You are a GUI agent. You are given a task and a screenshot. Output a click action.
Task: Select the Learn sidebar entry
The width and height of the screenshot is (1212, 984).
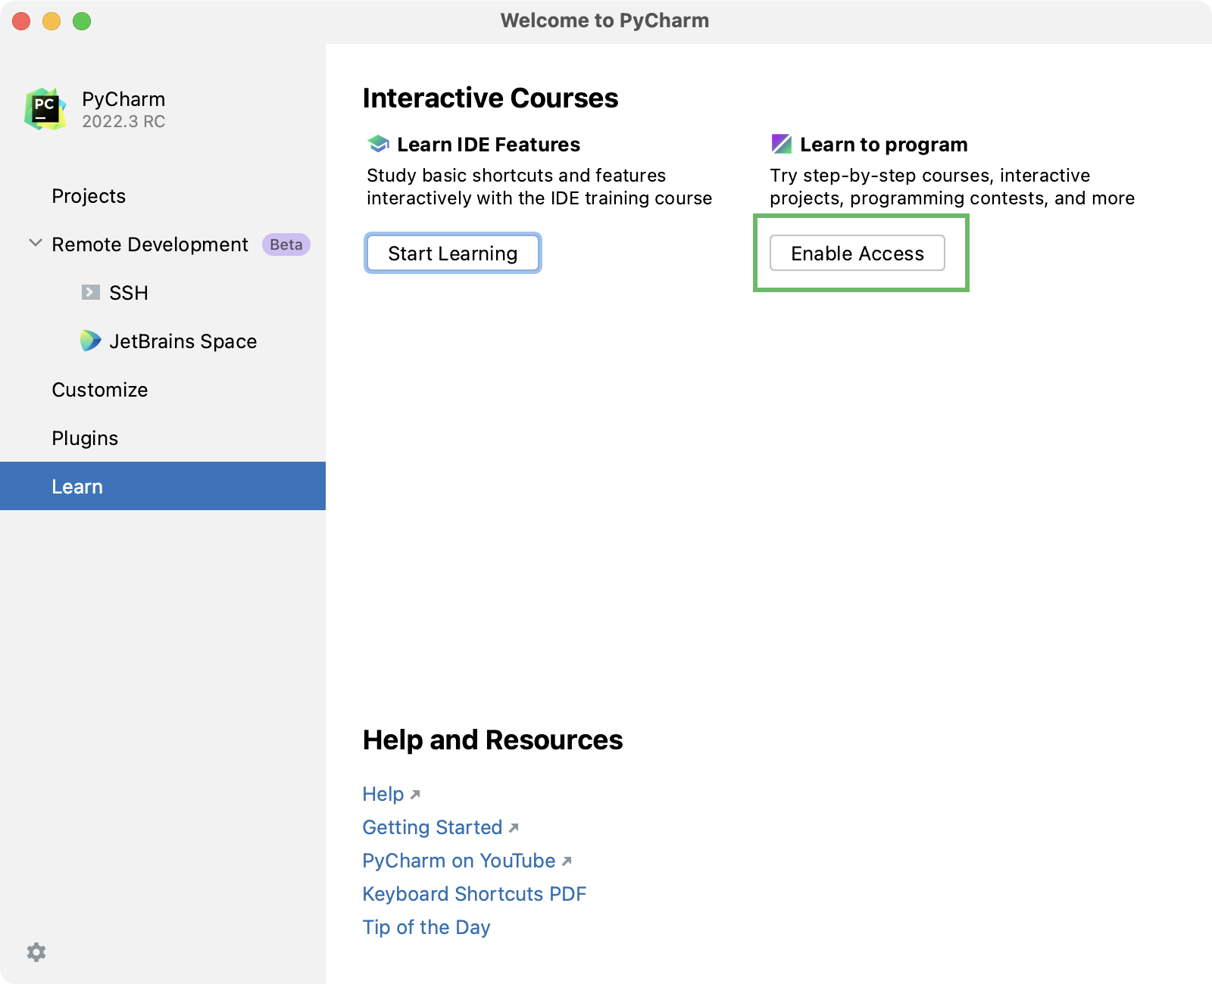pos(77,486)
